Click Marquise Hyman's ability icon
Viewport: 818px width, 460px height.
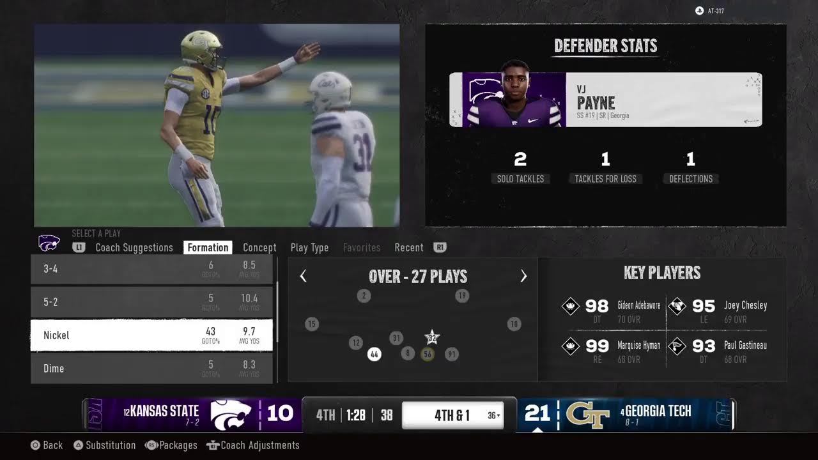pyautogui.click(x=570, y=346)
